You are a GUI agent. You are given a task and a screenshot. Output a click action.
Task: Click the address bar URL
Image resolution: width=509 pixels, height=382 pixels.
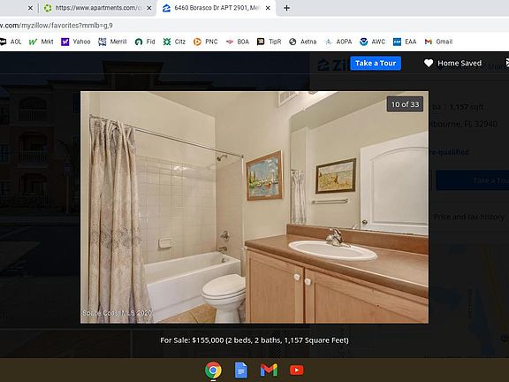click(57, 26)
